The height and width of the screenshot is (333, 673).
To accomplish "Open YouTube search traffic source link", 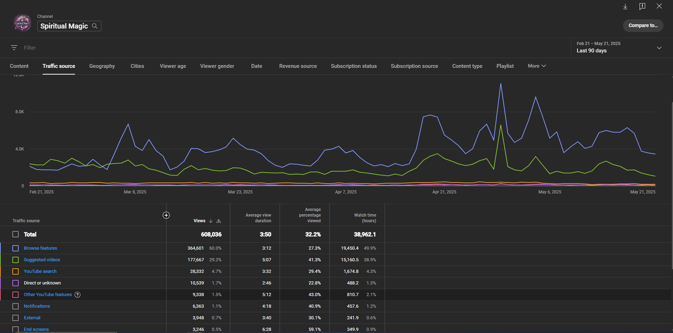I will pyautogui.click(x=40, y=271).
